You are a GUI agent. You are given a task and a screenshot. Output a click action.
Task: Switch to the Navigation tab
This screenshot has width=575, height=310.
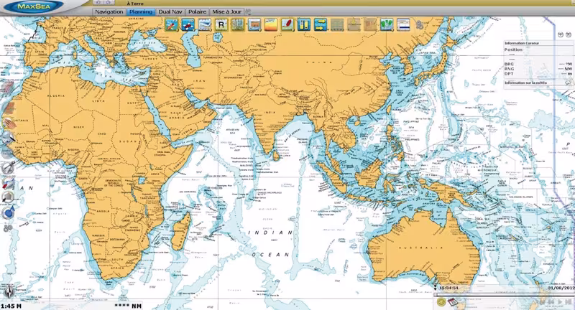click(x=109, y=11)
